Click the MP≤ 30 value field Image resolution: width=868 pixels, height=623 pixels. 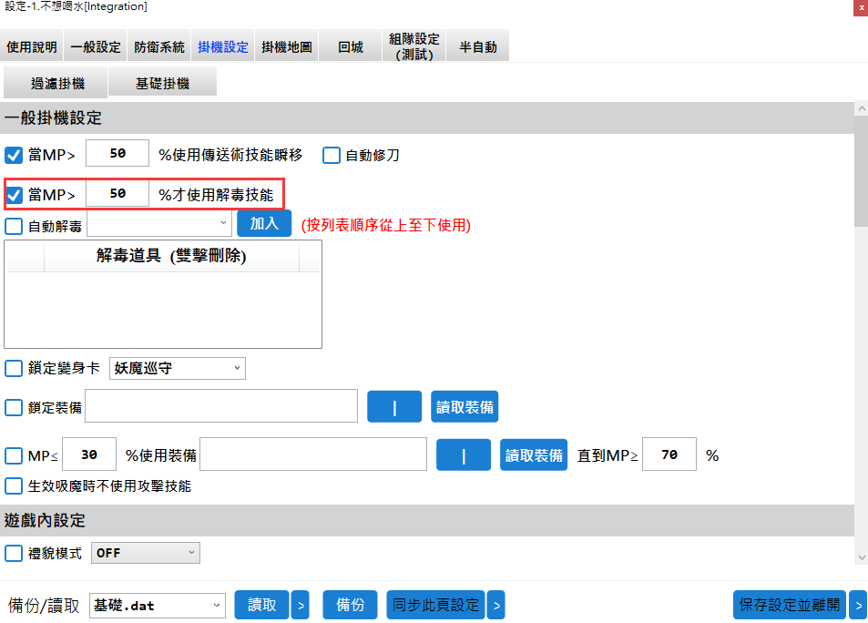[x=89, y=454]
